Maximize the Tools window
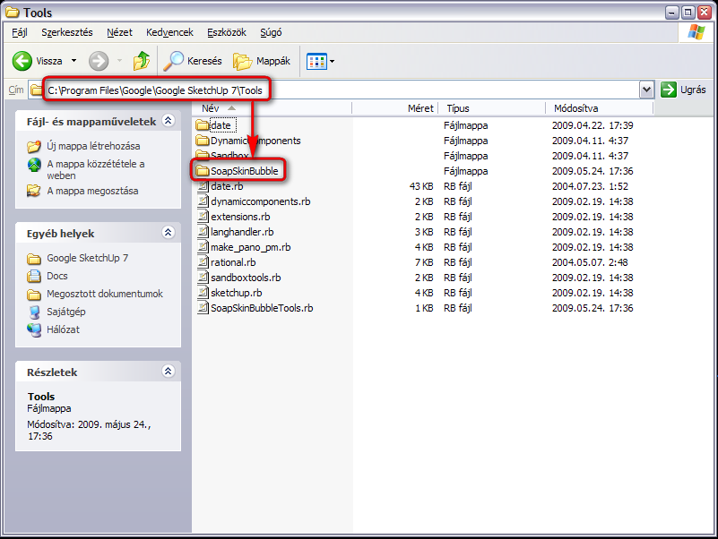This screenshot has height=539, width=718. pyautogui.click(x=688, y=13)
